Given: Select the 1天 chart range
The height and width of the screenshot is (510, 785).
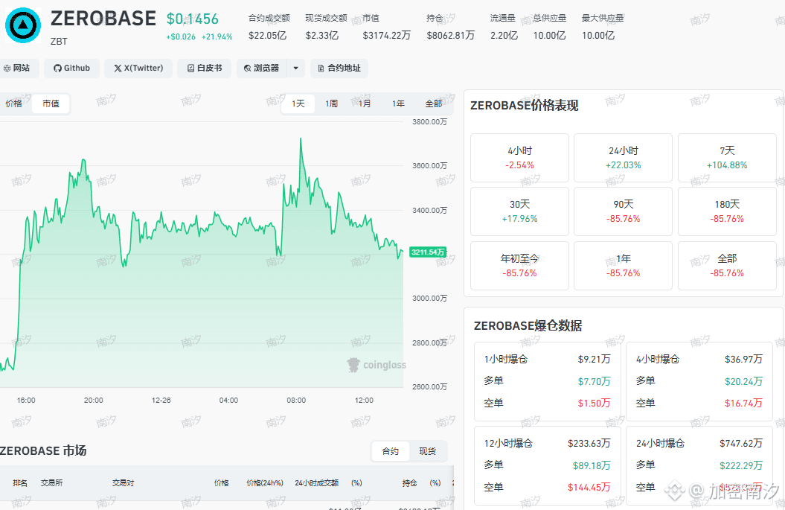Looking at the screenshot, I should click(298, 103).
